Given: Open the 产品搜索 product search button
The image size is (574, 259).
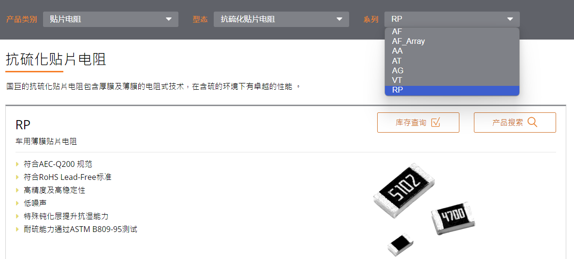Looking at the screenshot, I should pos(515,123).
